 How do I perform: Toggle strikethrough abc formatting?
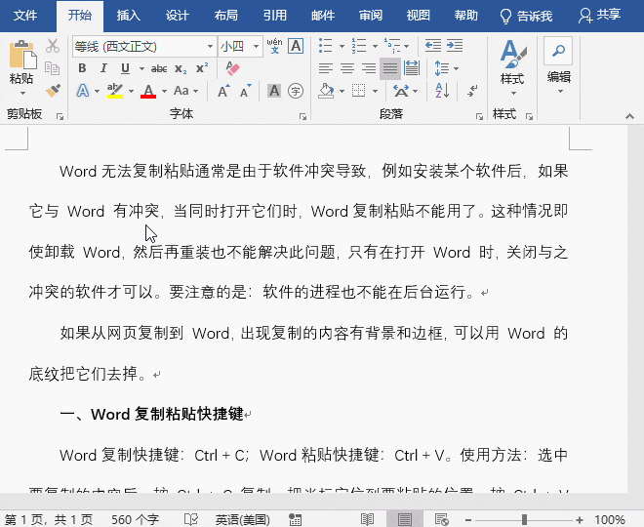158,68
